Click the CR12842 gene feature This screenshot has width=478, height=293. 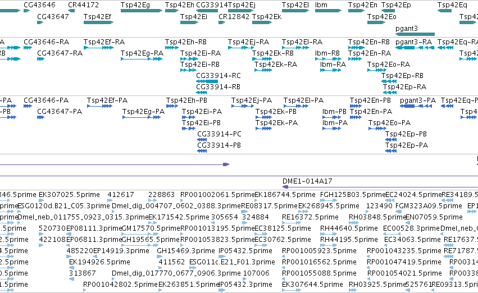pyautogui.click(x=222, y=22)
